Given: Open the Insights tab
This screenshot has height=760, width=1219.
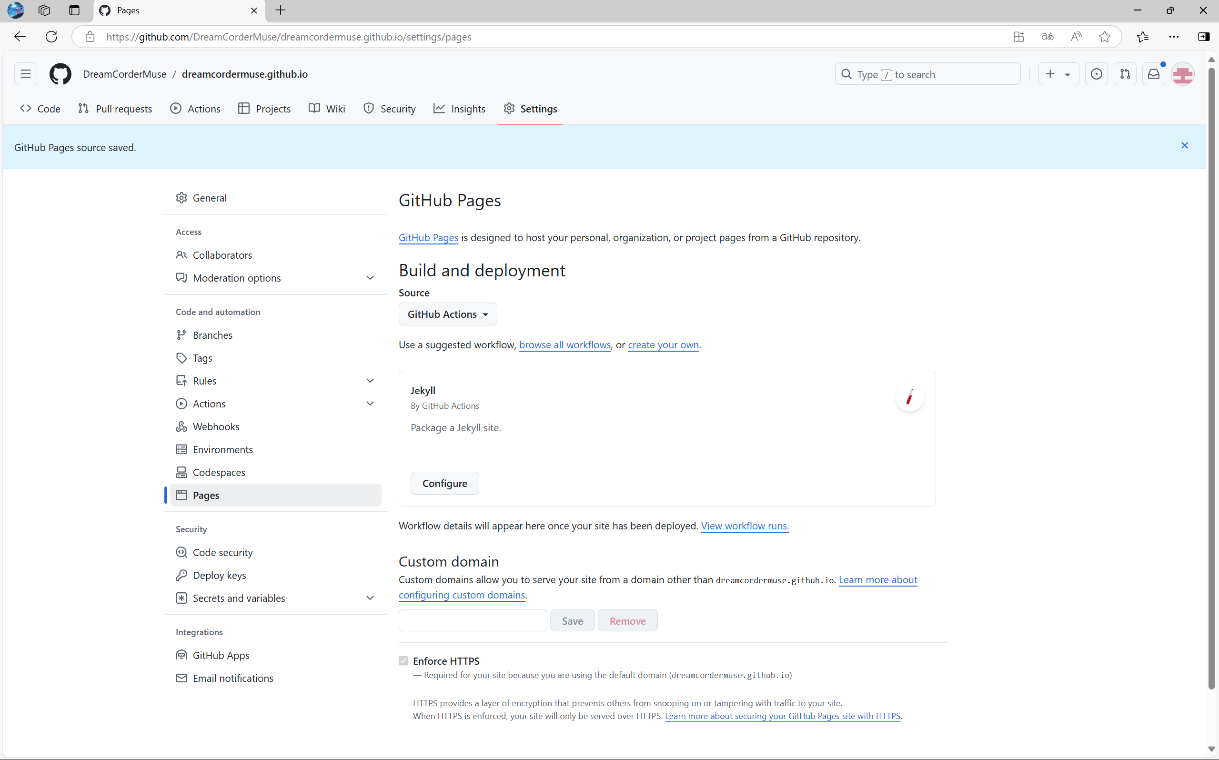Looking at the screenshot, I should point(459,109).
